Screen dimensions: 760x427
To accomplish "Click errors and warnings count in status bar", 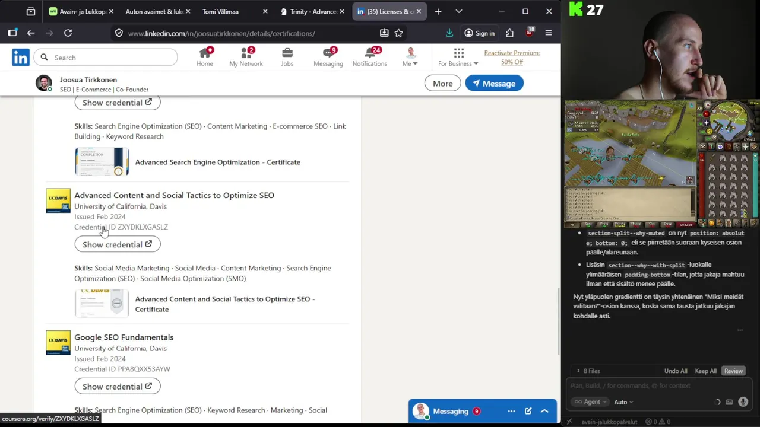I will click(x=658, y=422).
